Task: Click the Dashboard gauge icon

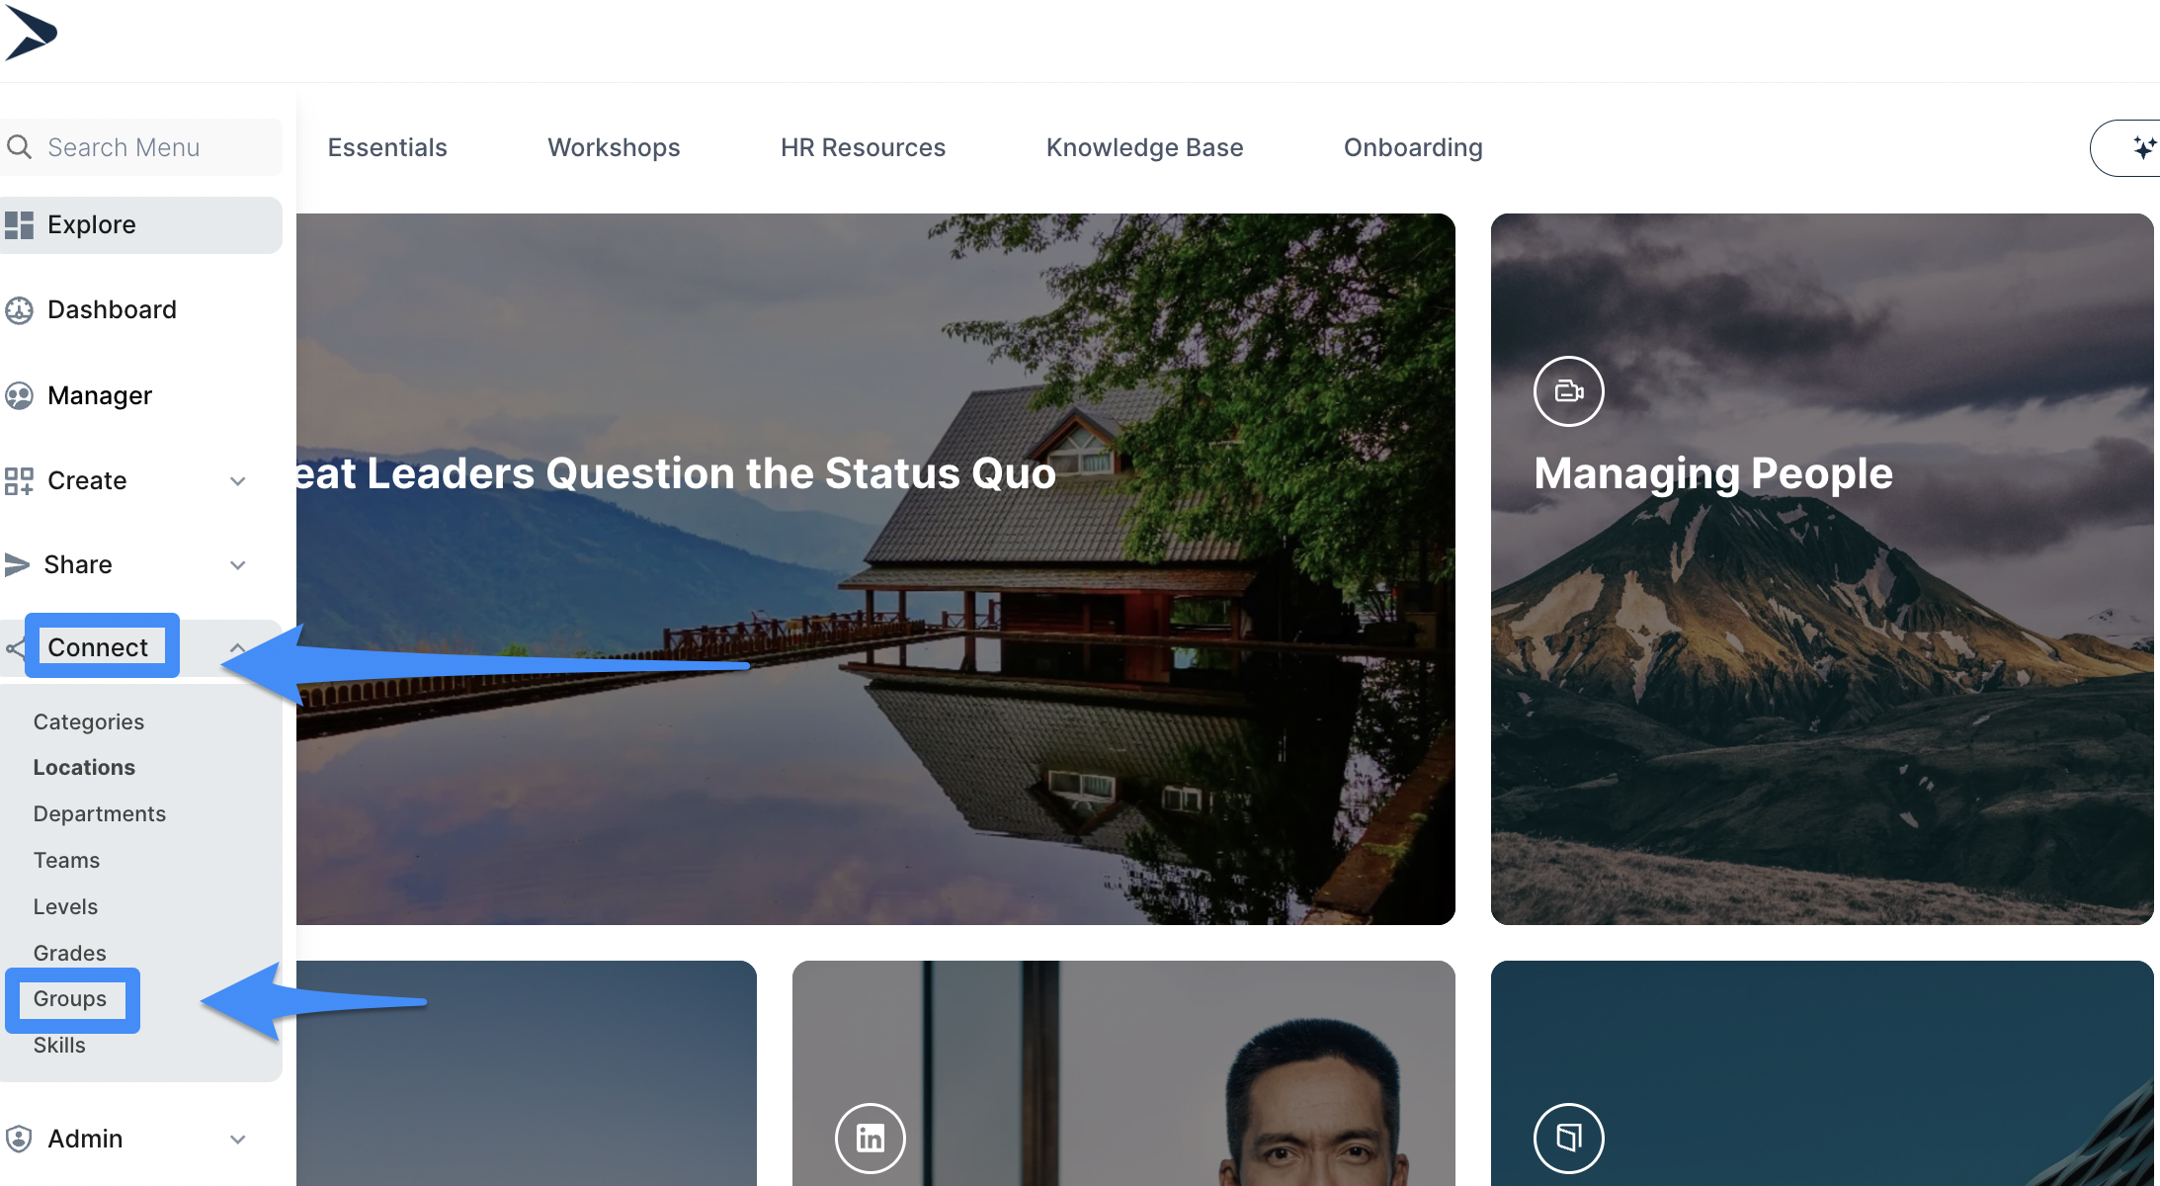Action: tap(19, 310)
